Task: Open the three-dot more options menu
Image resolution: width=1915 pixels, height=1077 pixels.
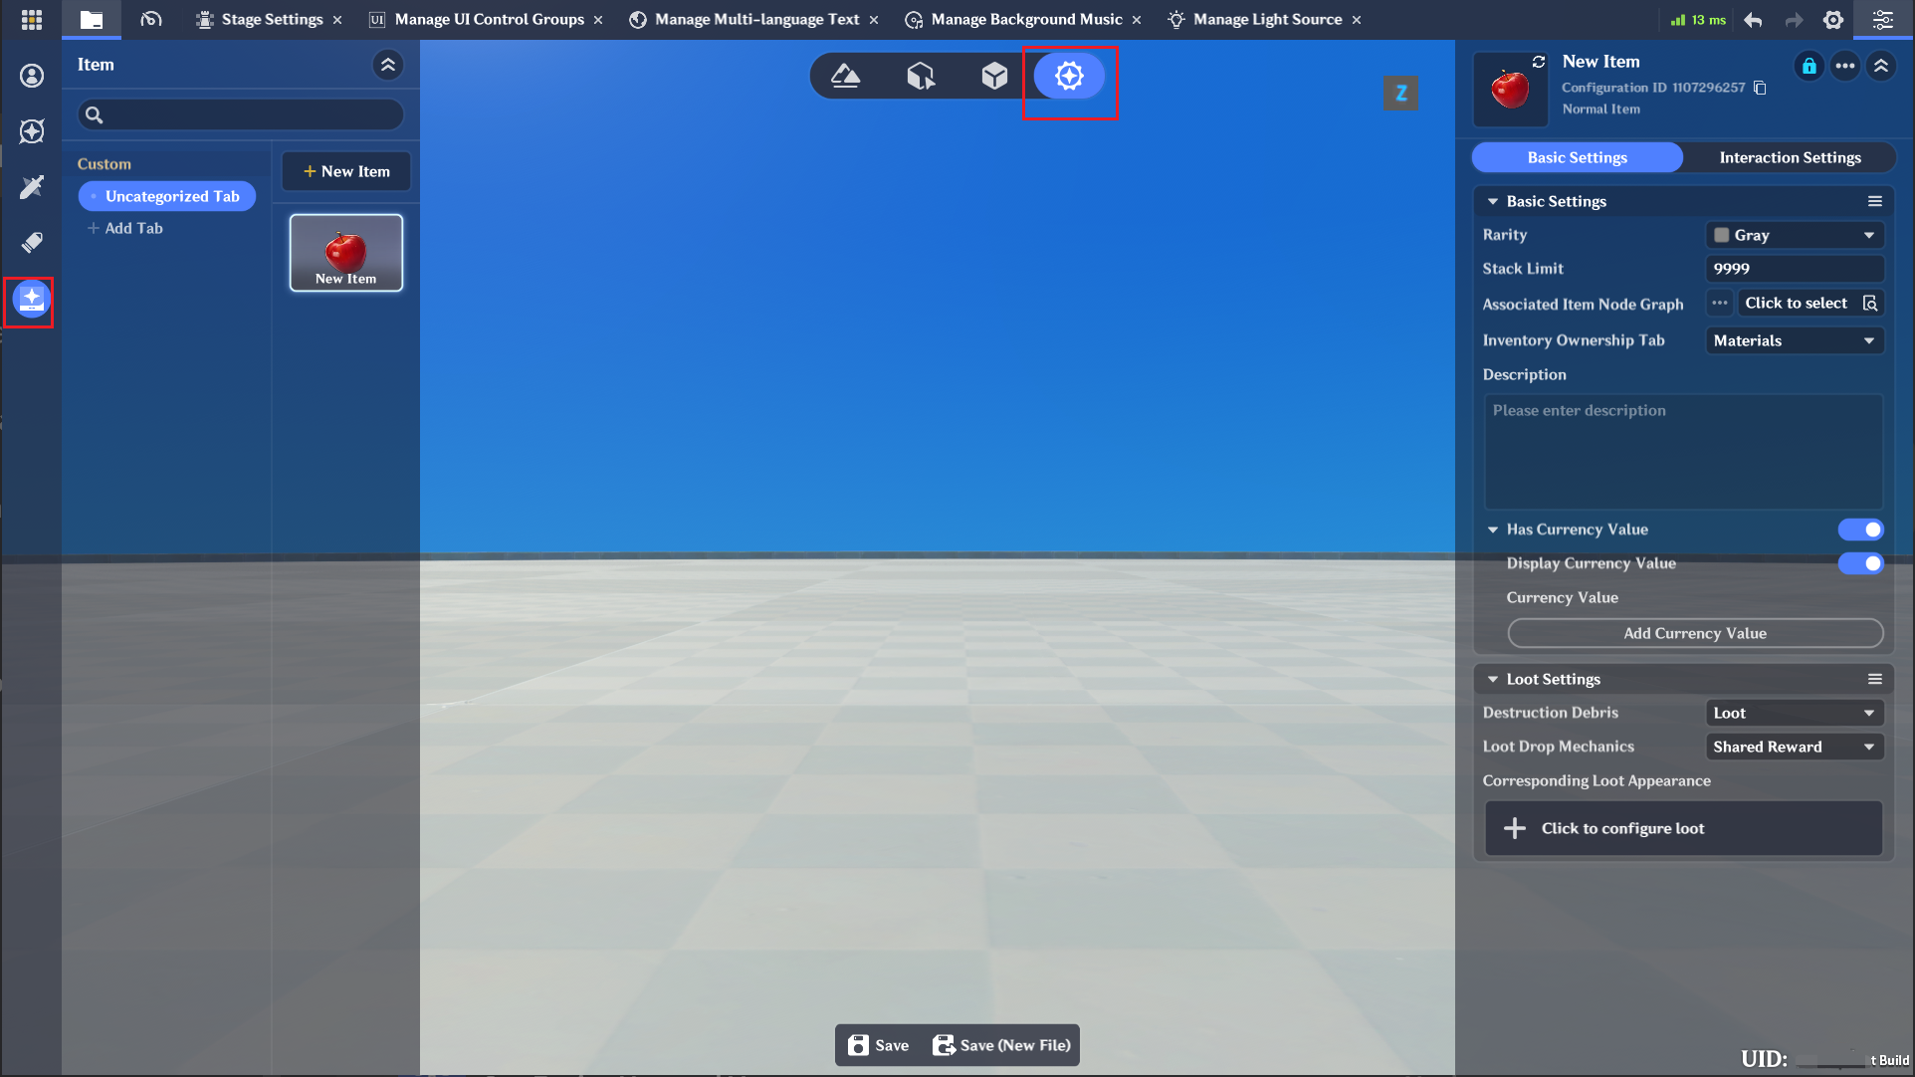Action: tap(1844, 66)
